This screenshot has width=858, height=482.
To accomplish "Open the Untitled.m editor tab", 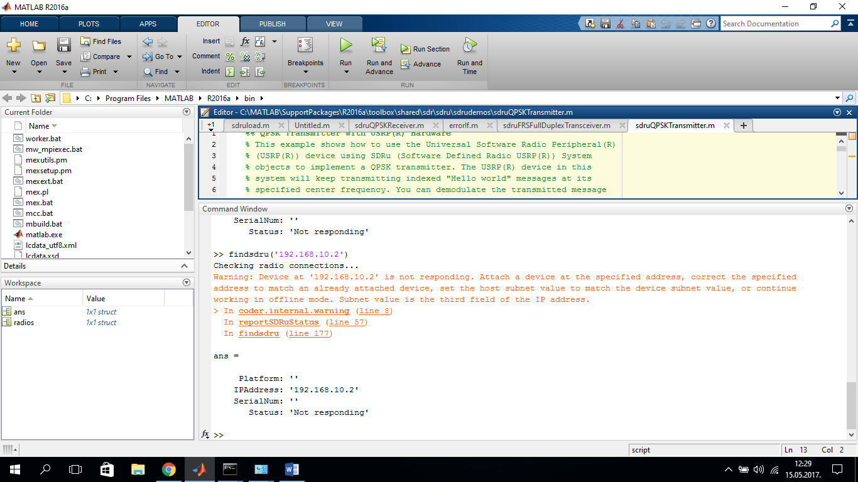I will pos(312,126).
